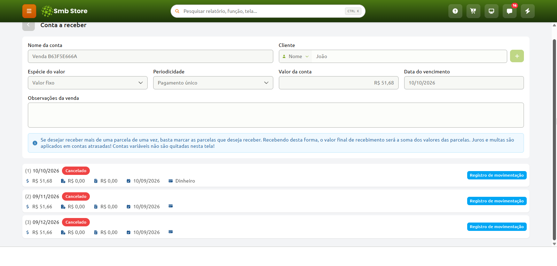Click the card icon in the 09/12/2026 installment

(171, 232)
